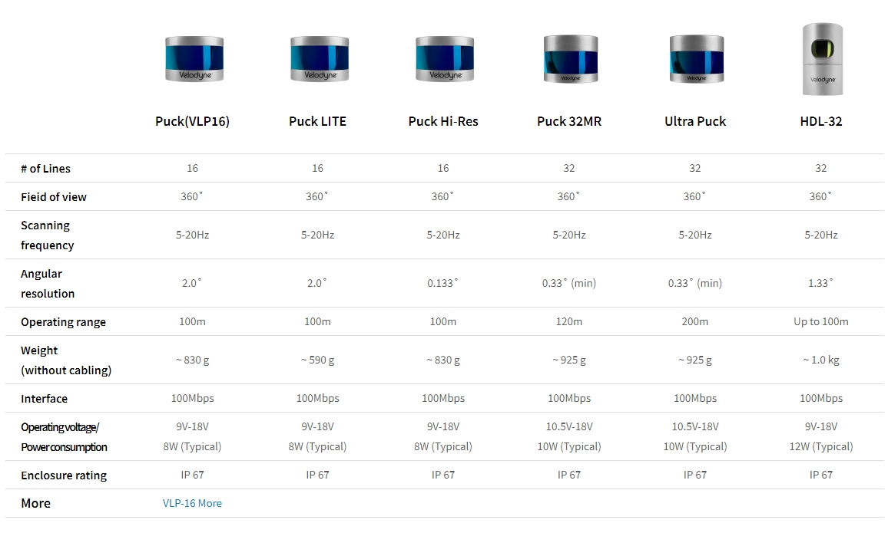Screen dimensions: 888x533
Task: Click the Puck 32MR sensor product image
Action: pos(570,58)
